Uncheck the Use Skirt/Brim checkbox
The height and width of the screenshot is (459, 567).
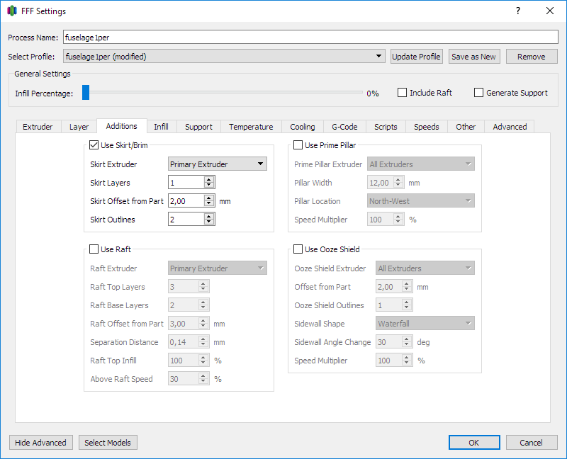(x=94, y=145)
